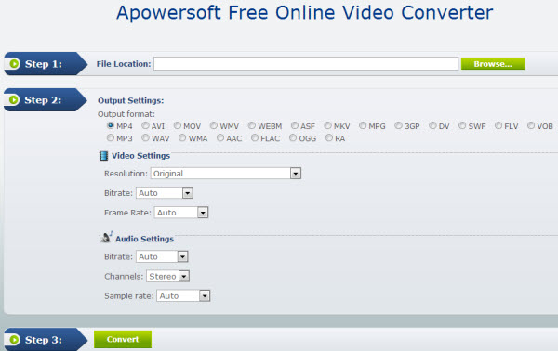Pick the MPG format option
558x351 pixels.
[363, 125]
